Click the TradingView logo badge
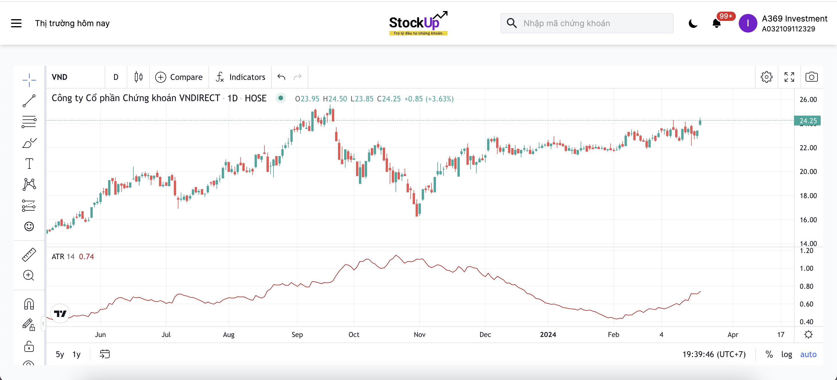This screenshot has width=837, height=380. (x=60, y=313)
